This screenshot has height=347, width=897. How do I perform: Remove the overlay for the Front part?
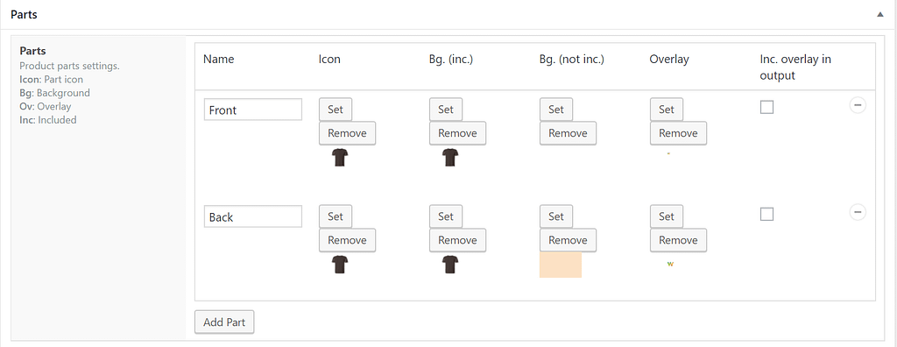coord(679,133)
